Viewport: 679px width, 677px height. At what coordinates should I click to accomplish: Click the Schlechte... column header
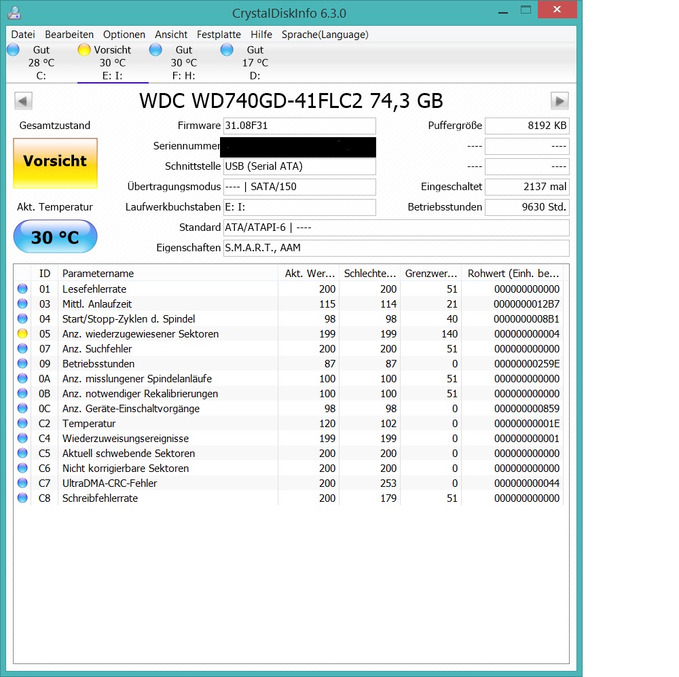coord(370,273)
